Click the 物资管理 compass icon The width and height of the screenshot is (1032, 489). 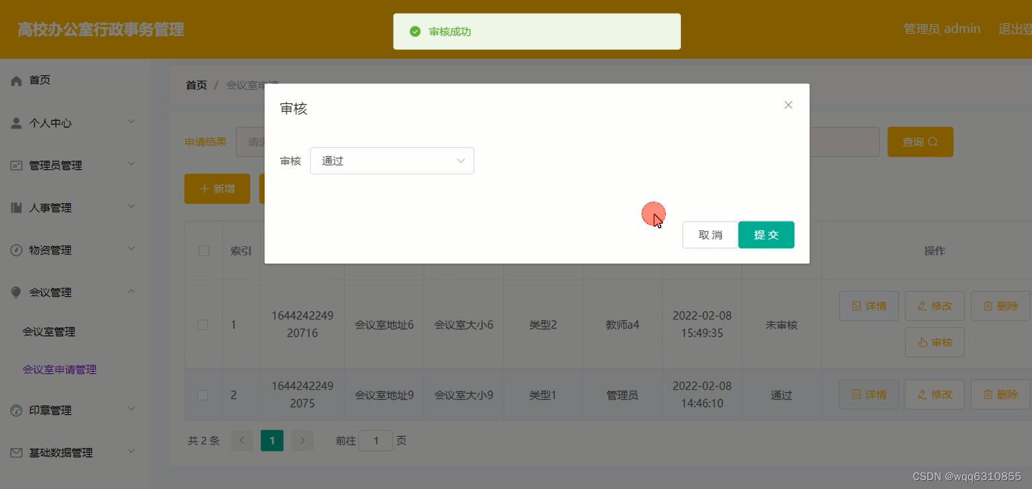tap(16, 250)
